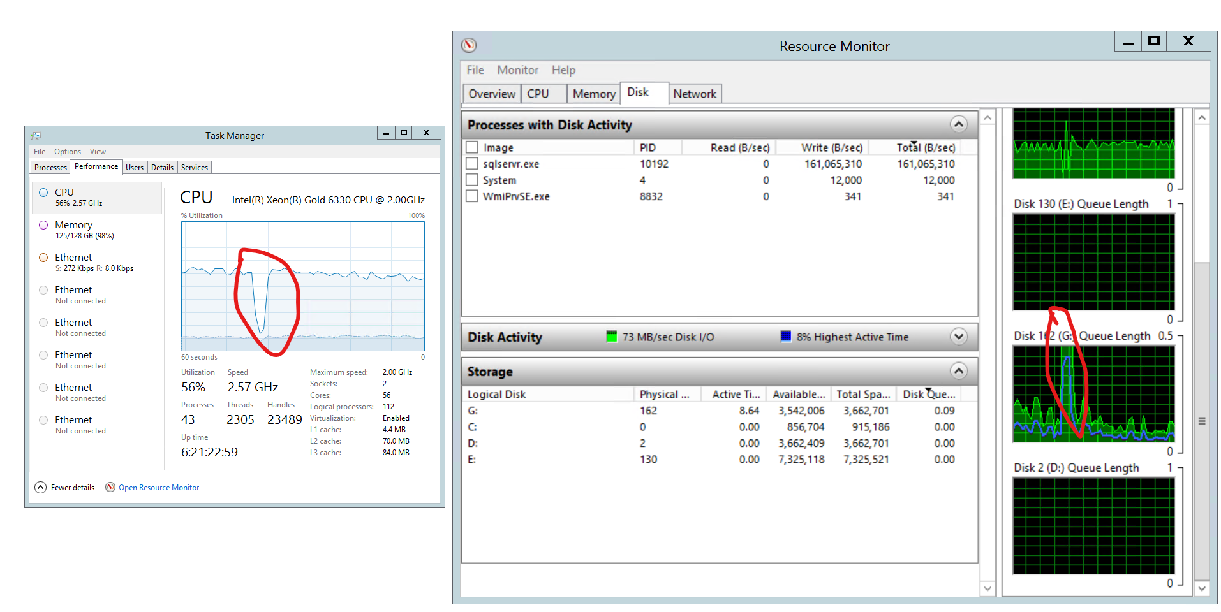Open Task Manager Options menu
This screenshot has height=612, width=1221.
68,152
